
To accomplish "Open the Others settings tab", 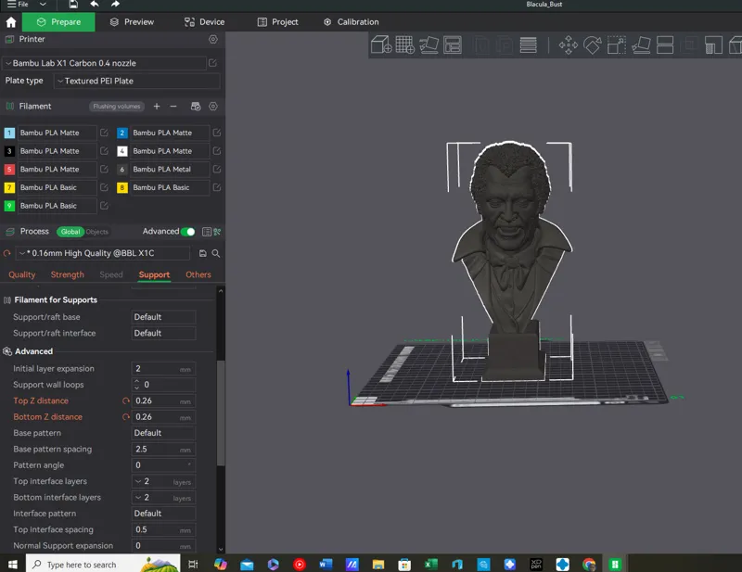I will coord(198,275).
